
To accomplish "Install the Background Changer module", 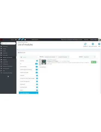I will 94,62.
